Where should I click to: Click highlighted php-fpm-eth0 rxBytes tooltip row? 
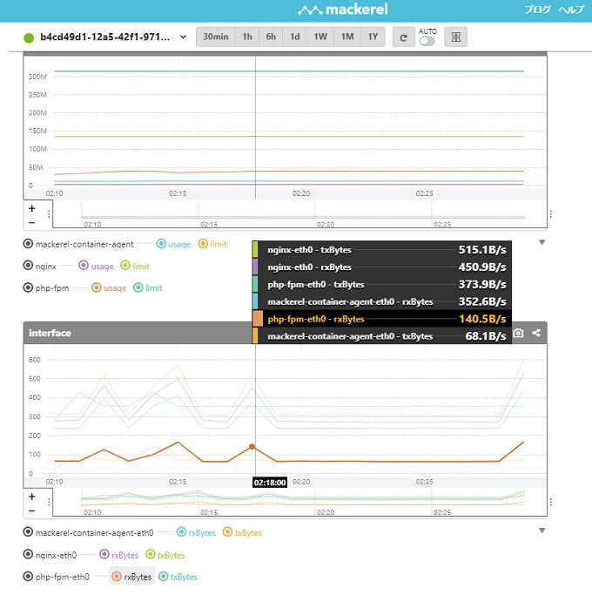[381, 319]
